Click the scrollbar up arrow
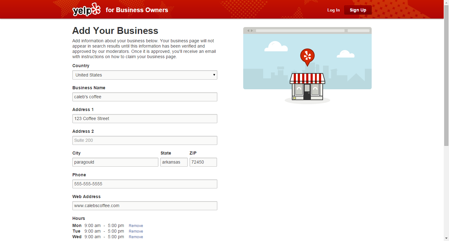This screenshot has height=241, width=449. (x=446, y=2)
